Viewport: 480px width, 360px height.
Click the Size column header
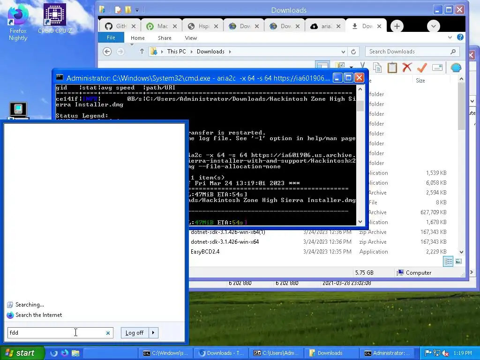tap(420, 81)
